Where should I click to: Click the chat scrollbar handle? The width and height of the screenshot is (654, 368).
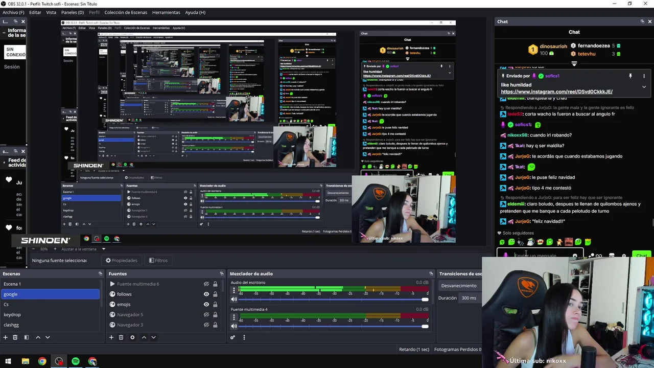click(652, 222)
